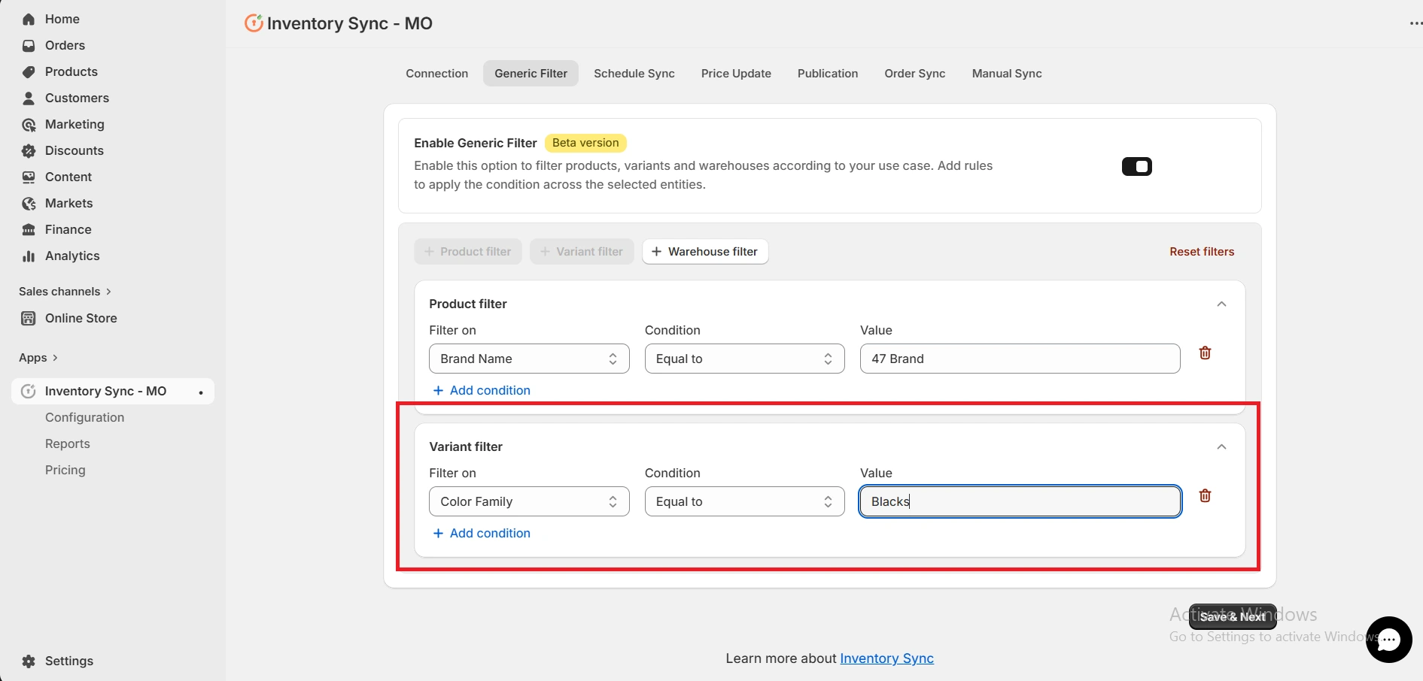Switch to the Schedule Sync tab
The height and width of the screenshot is (681, 1423).
coord(634,73)
